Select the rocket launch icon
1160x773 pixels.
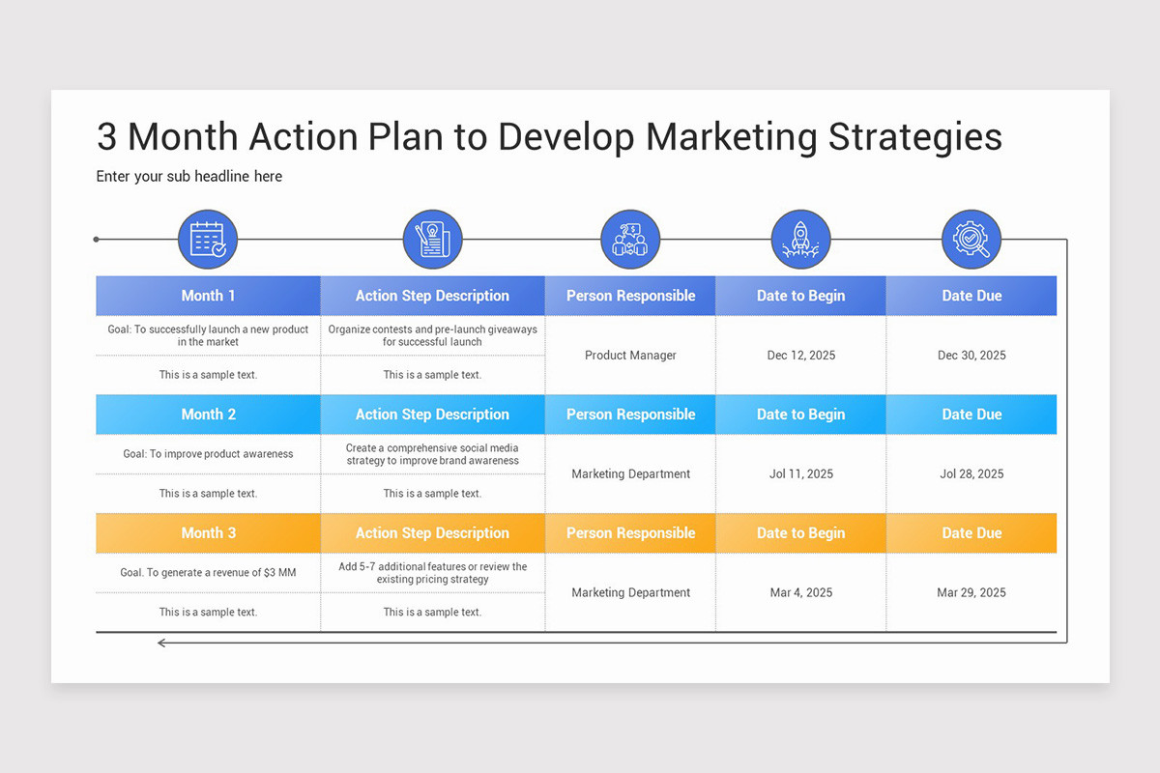(x=800, y=240)
